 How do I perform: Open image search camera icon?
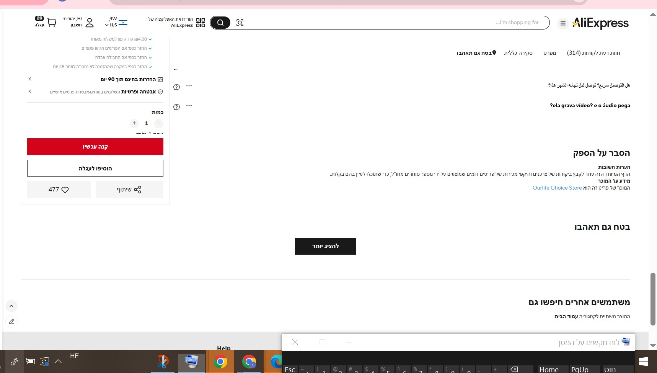pyautogui.click(x=240, y=23)
